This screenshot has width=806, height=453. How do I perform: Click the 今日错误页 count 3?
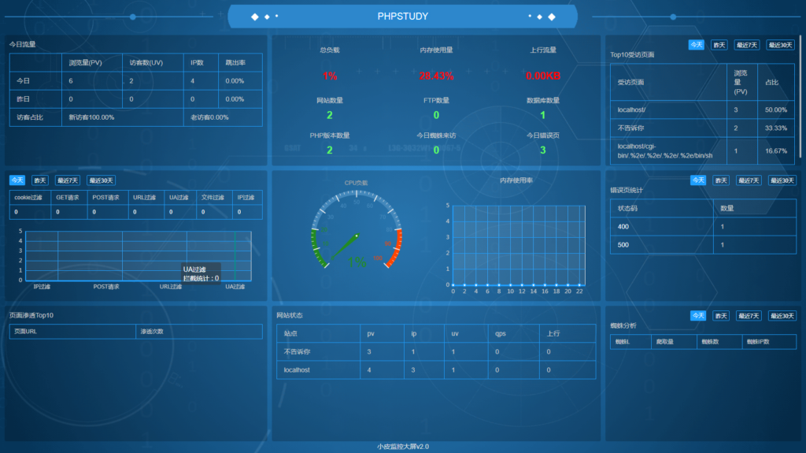click(x=543, y=150)
